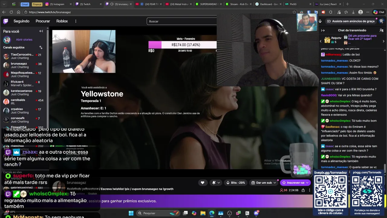
Task: Open carolbalds IRL channel in sidebar
Action: coord(24,102)
